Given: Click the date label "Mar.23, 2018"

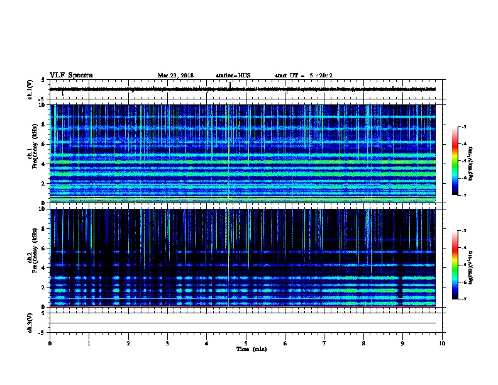Looking at the screenshot, I should point(175,75).
